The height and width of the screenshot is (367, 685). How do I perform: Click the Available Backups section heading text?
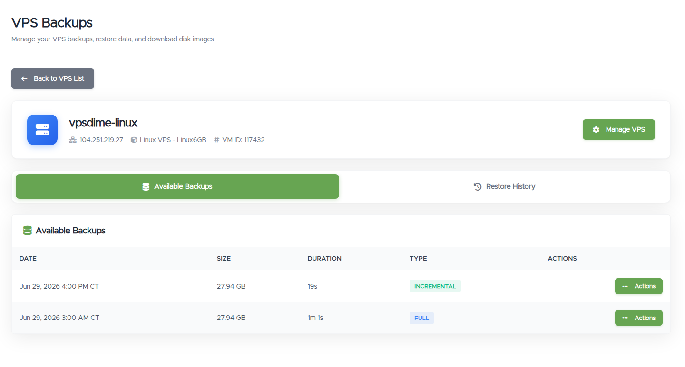(x=70, y=231)
